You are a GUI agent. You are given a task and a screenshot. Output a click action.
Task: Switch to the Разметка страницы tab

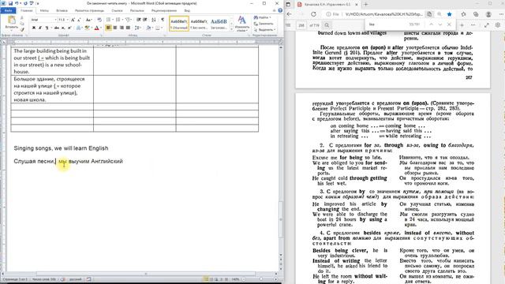89,10
